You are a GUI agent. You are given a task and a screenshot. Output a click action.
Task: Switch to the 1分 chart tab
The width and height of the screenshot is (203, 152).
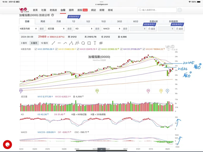click(74, 21)
